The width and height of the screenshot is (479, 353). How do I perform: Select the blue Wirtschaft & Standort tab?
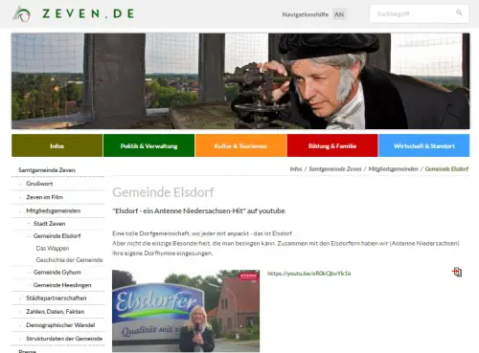point(424,145)
